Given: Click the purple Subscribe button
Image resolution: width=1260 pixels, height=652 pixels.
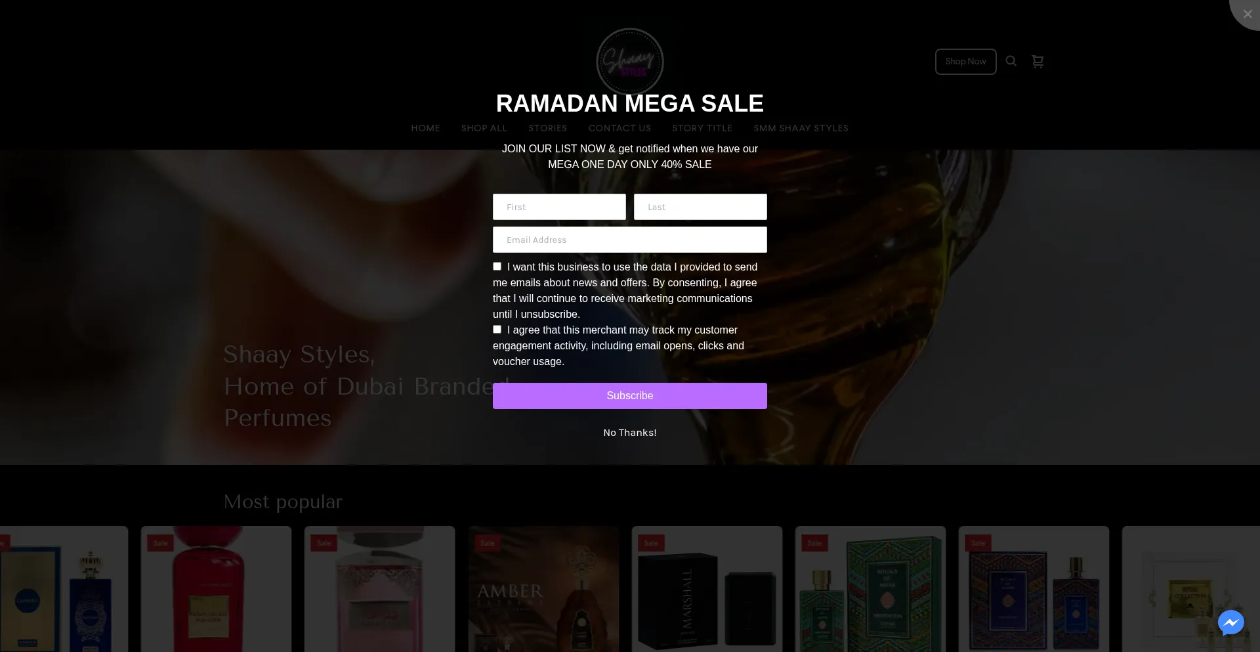Looking at the screenshot, I should click(x=630, y=396).
